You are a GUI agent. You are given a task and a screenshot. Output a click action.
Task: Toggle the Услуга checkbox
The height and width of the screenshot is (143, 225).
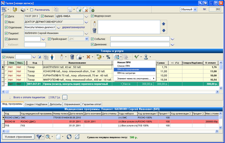(x=4, y=57)
